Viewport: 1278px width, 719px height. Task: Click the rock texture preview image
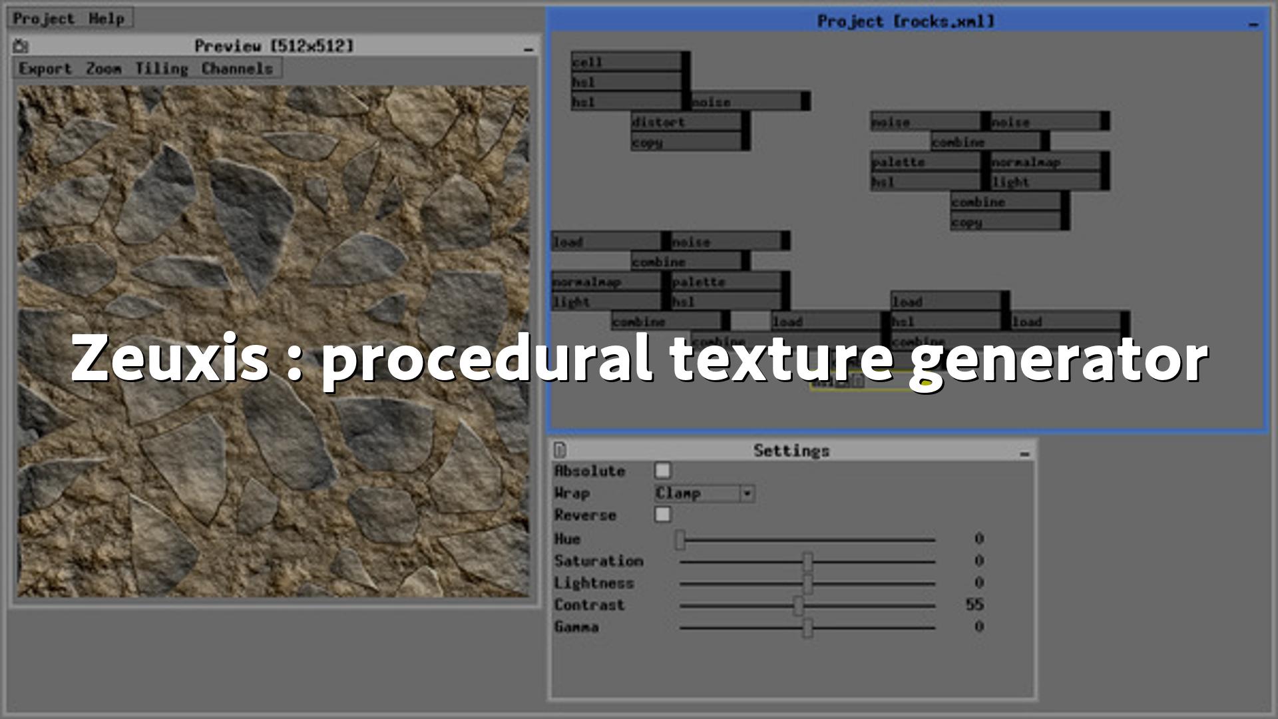coord(274,341)
